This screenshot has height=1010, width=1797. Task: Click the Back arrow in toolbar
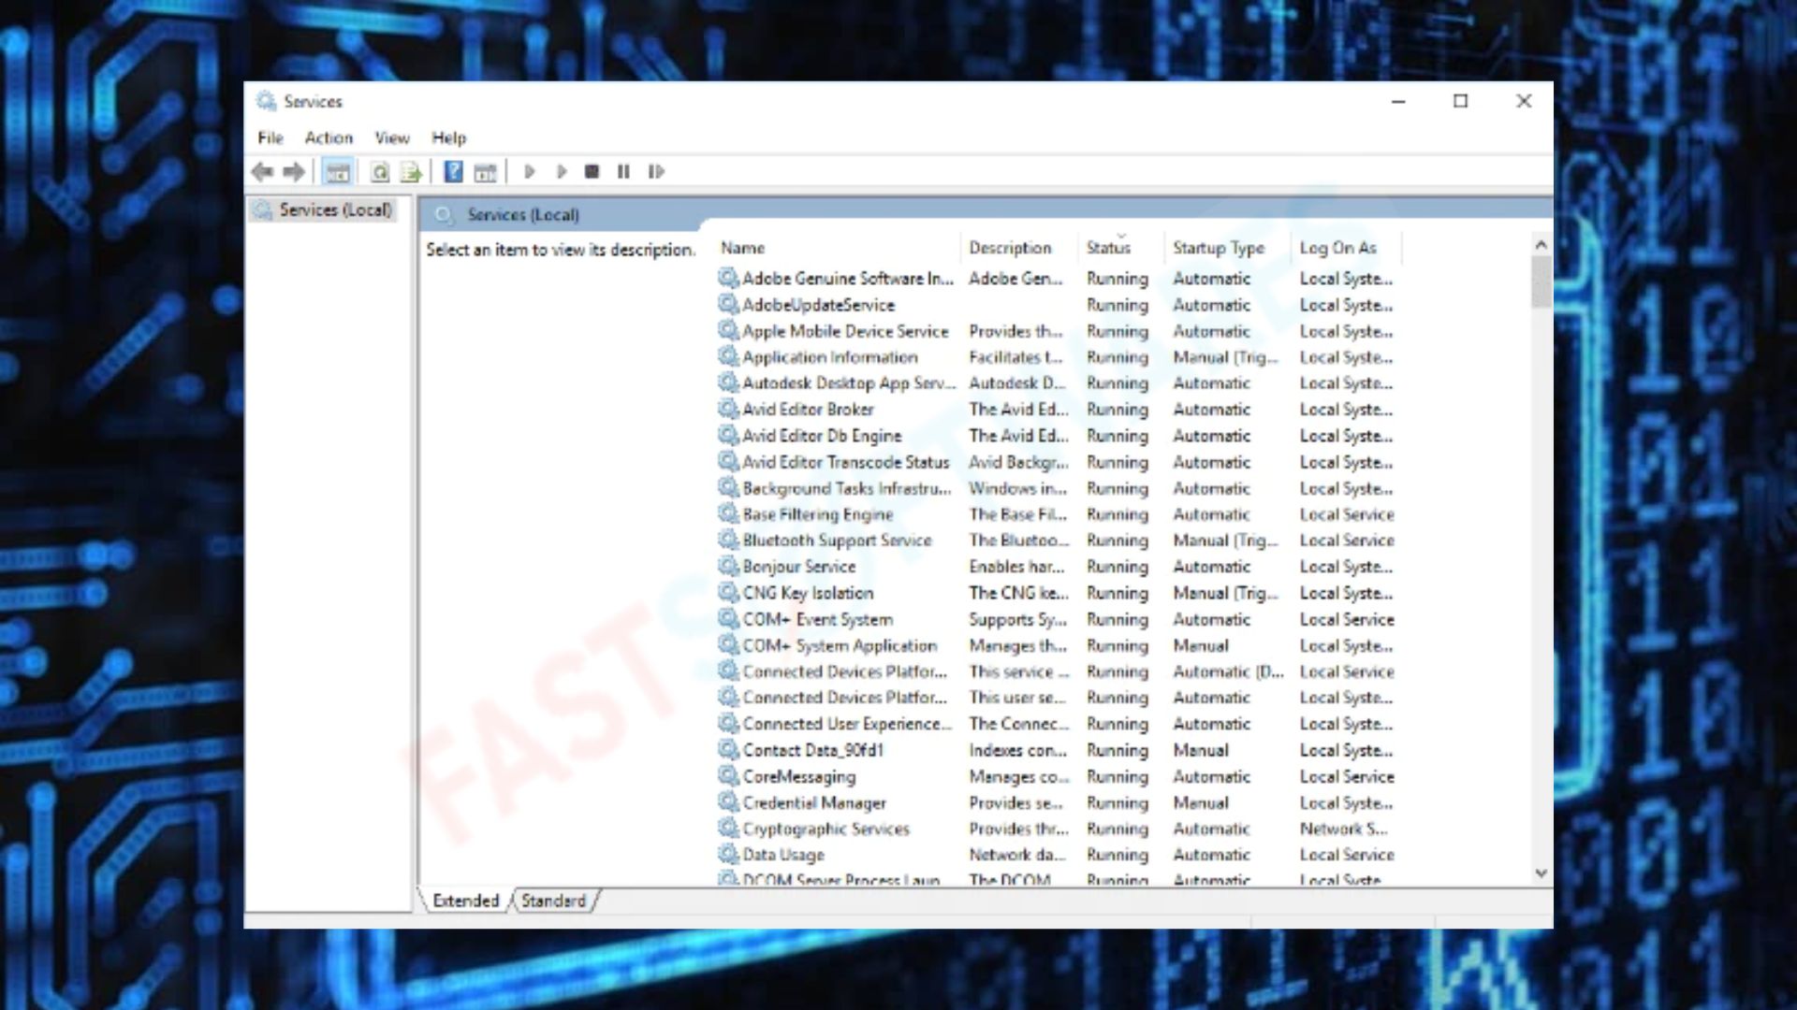pos(262,172)
